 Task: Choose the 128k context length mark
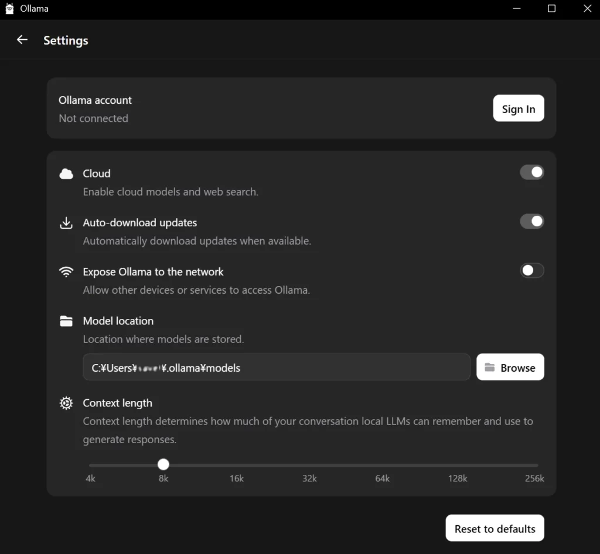[458, 465]
